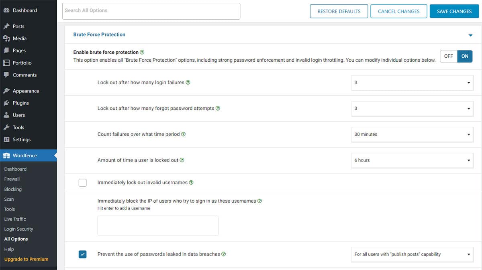Switch brute force protection to OFF
The width and height of the screenshot is (482, 270).
click(448, 56)
